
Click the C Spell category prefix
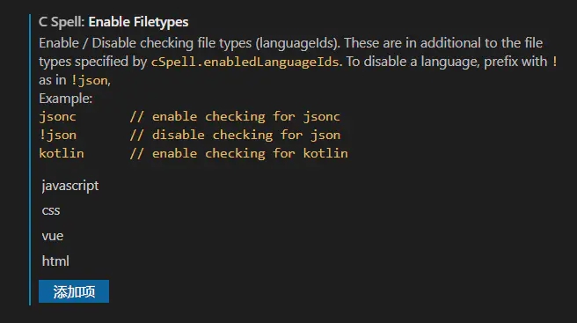(62, 22)
